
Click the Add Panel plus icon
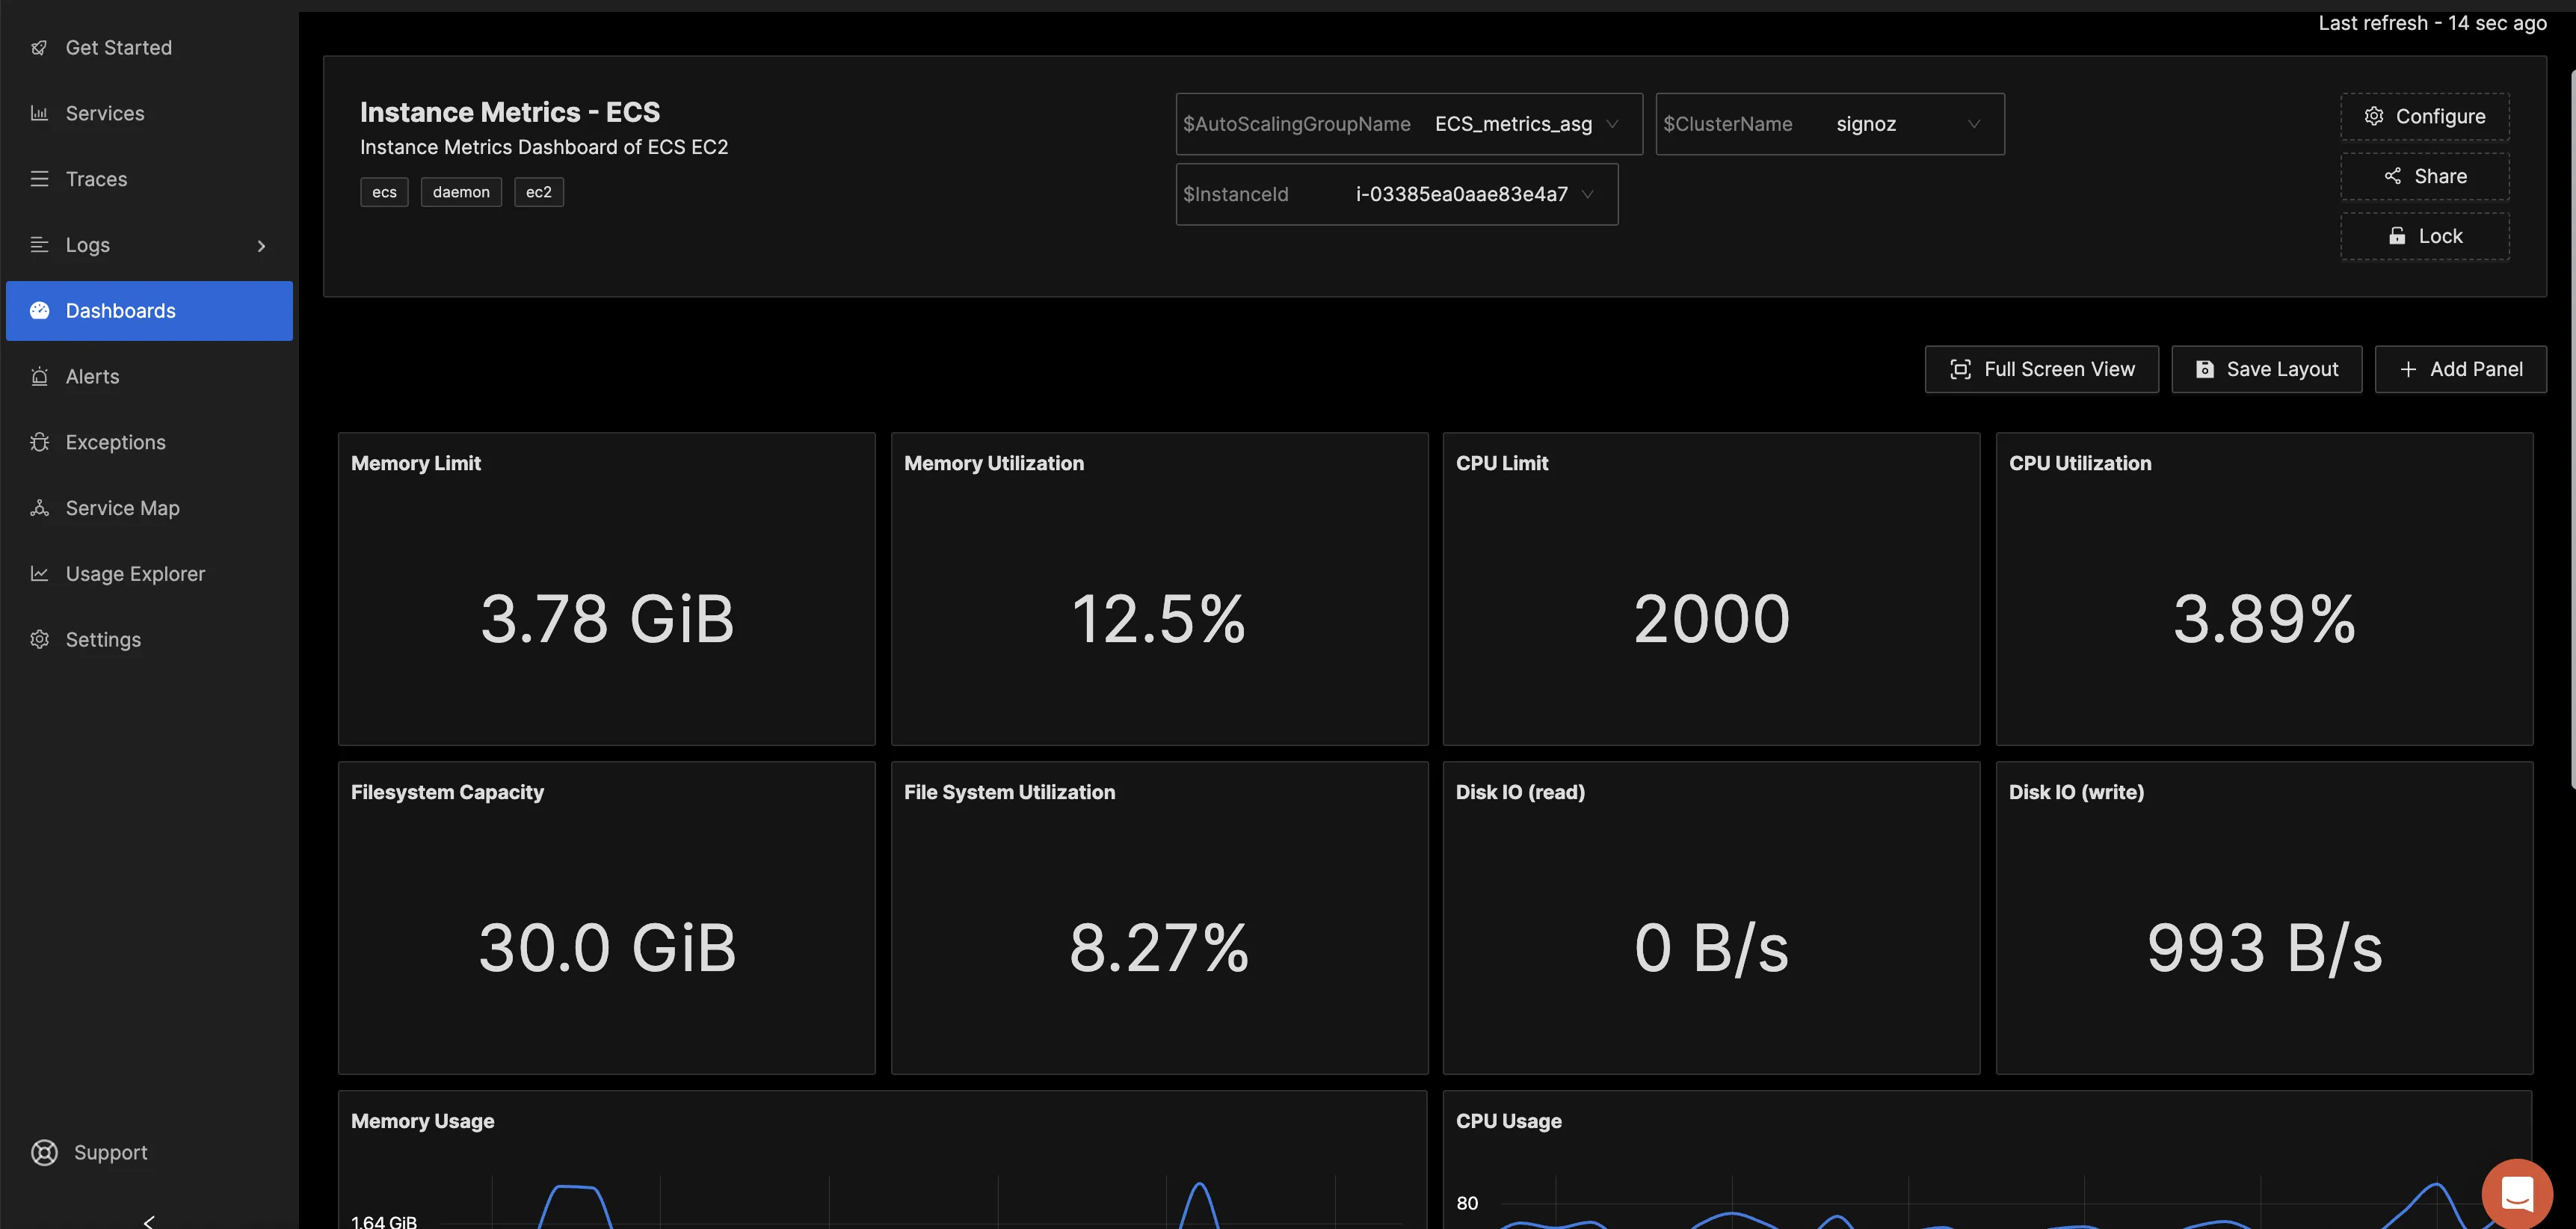pos(2408,370)
